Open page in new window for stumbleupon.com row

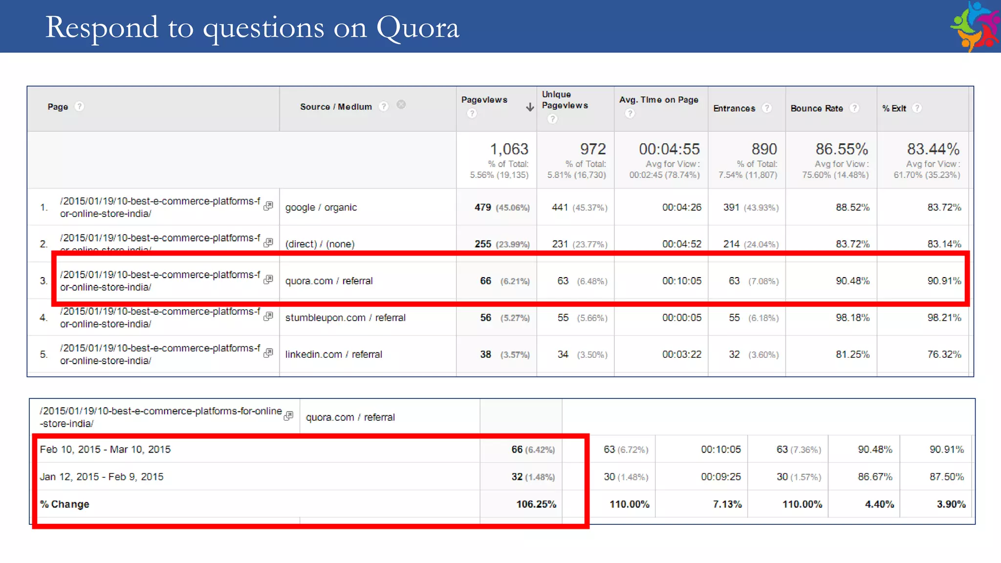[x=268, y=316]
